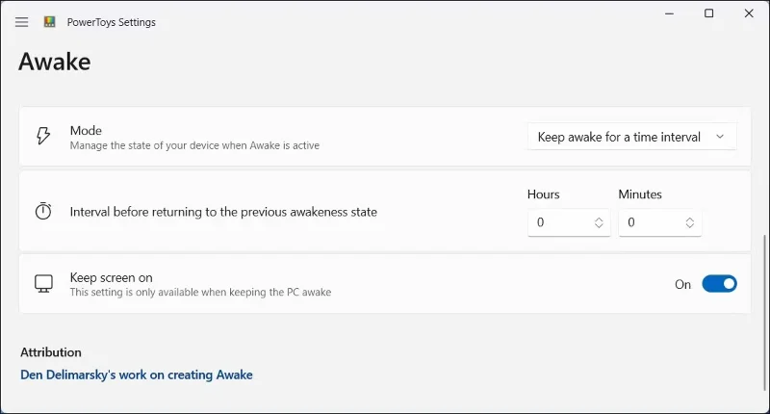
Task: Click the chevron arrow in Mode combo box
Action: coord(720,137)
